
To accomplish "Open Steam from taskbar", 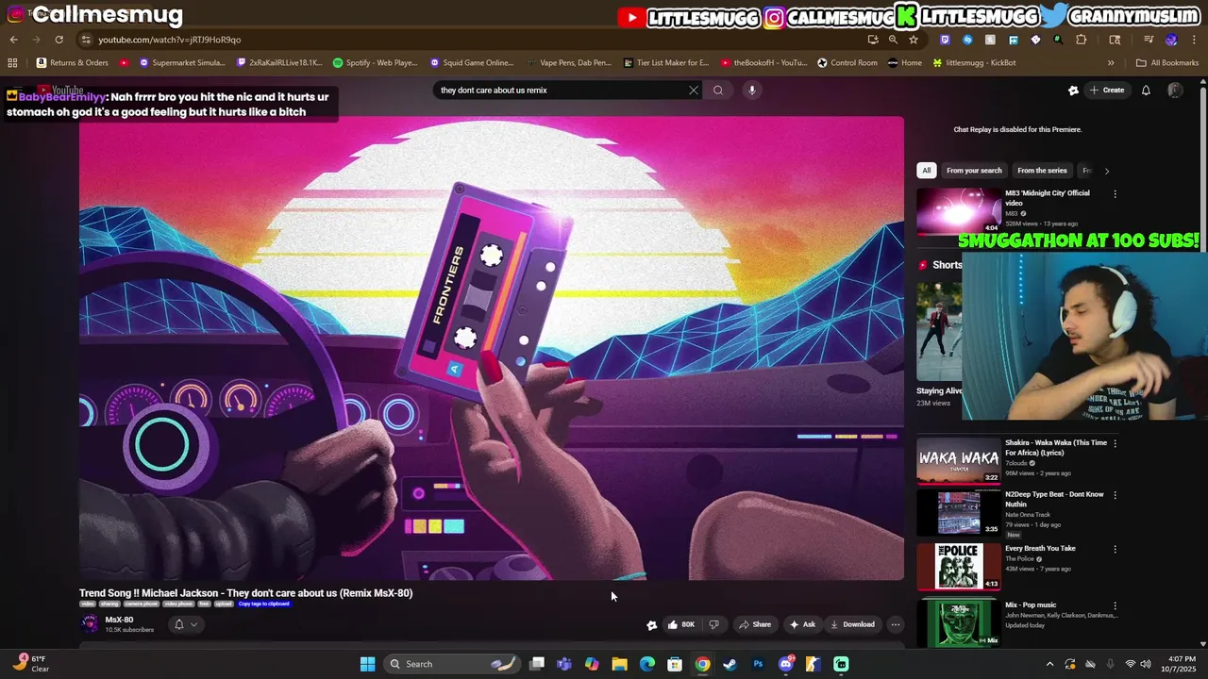I will click(x=730, y=664).
